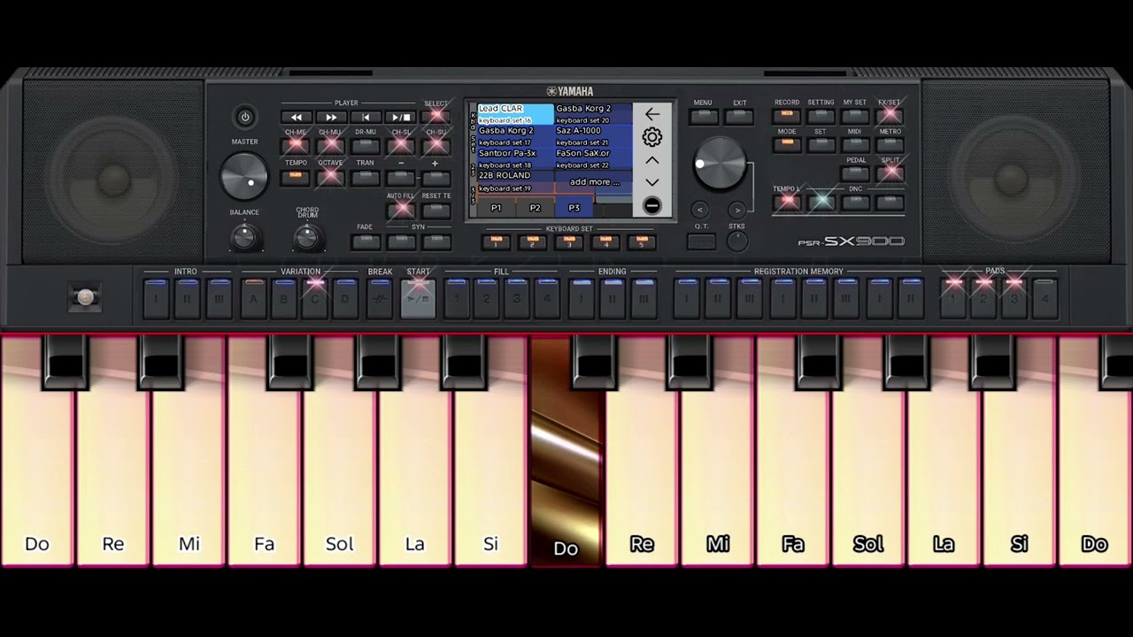Tap the power button icon
This screenshot has width=1133, height=637.
point(245,117)
